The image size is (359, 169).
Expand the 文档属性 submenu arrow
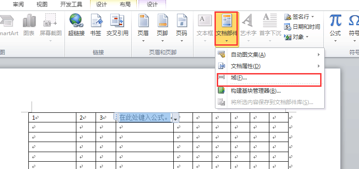click(318, 66)
